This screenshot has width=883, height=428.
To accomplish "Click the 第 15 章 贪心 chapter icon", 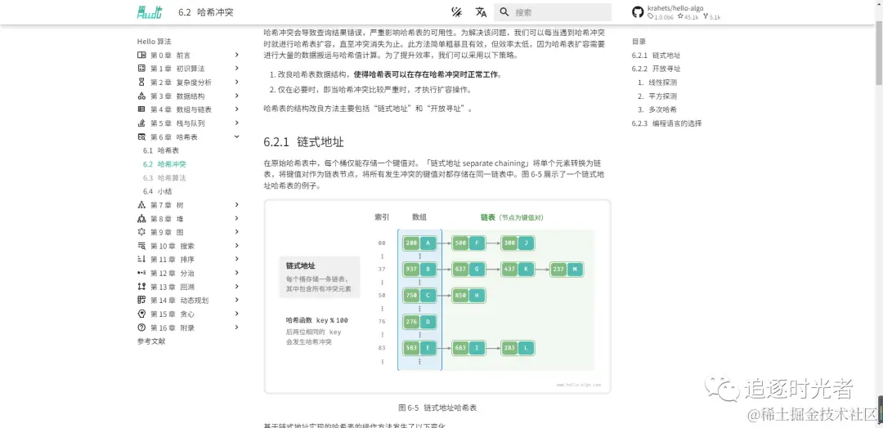I will (x=141, y=314).
